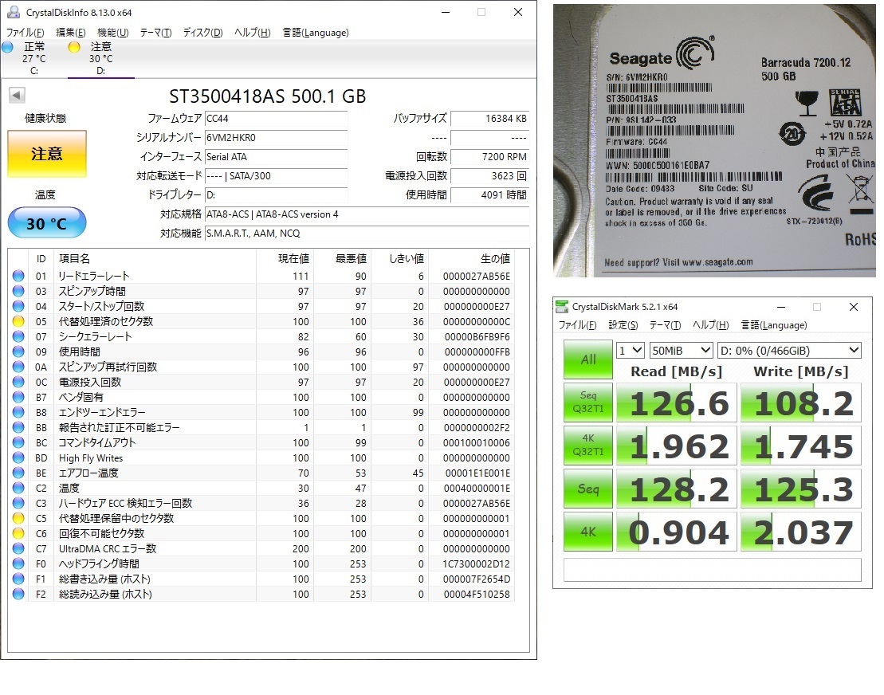The image size is (884, 695).
Task: Open 編集(E) menu in CrystalDiskInfo
Action: coord(70,32)
